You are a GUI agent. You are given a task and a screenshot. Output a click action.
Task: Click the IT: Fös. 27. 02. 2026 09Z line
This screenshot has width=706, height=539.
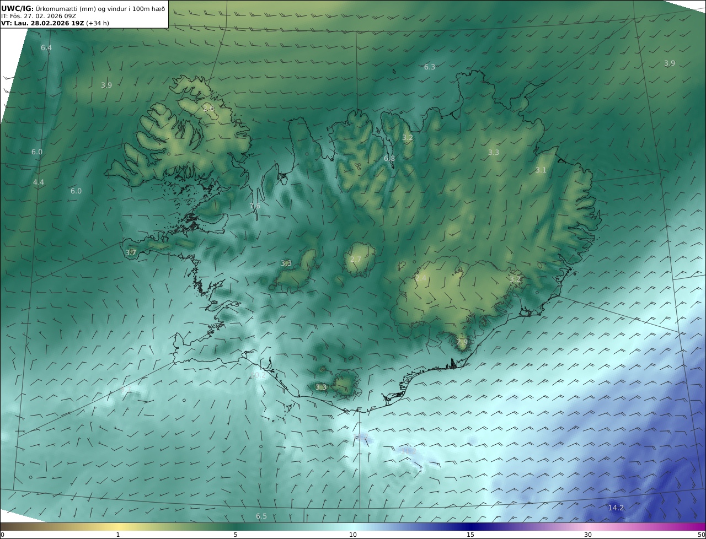tap(38, 16)
